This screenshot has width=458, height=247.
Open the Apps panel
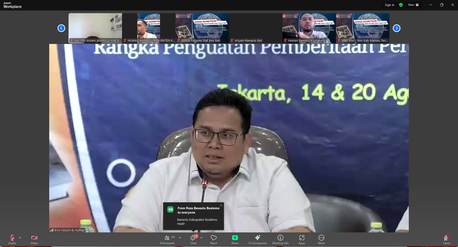coord(302,239)
